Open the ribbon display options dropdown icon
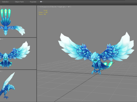 41,2
